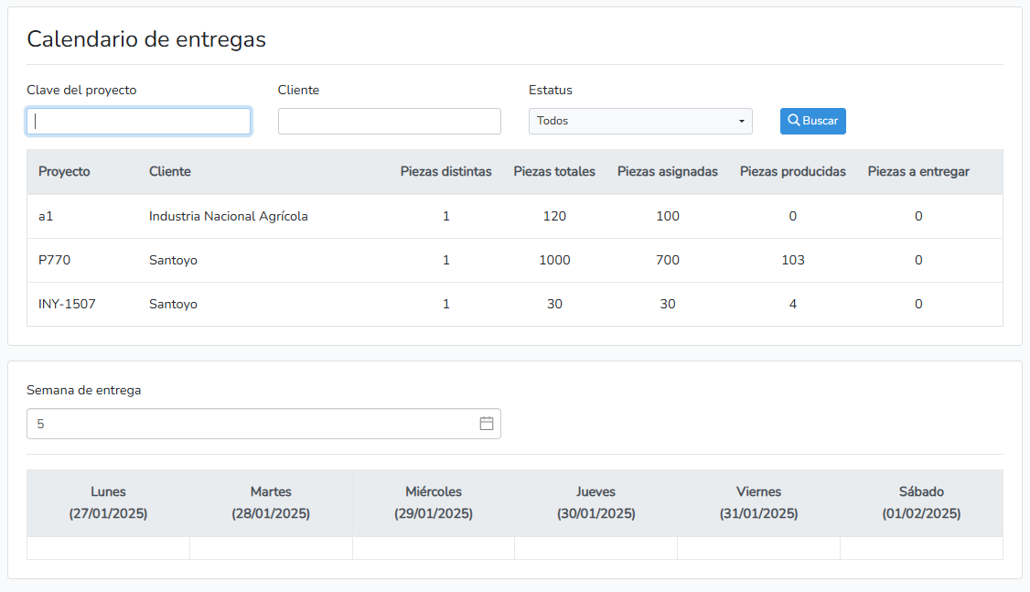This screenshot has width=1030, height=592.
Task: Click the empty cell under Jueves
Action: pyautogui.click(x=595, y=548)
